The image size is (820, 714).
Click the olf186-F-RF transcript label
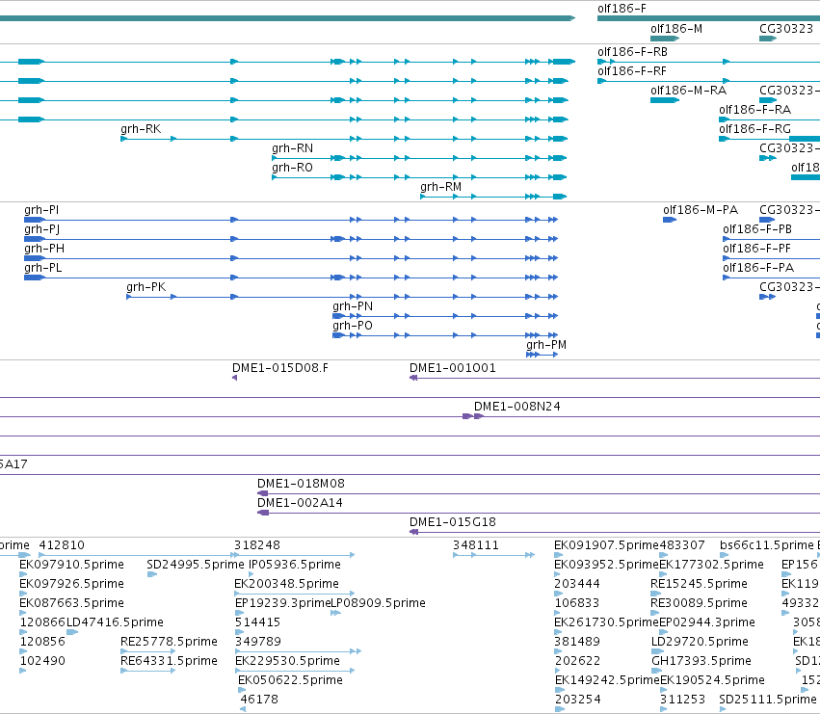632,71
